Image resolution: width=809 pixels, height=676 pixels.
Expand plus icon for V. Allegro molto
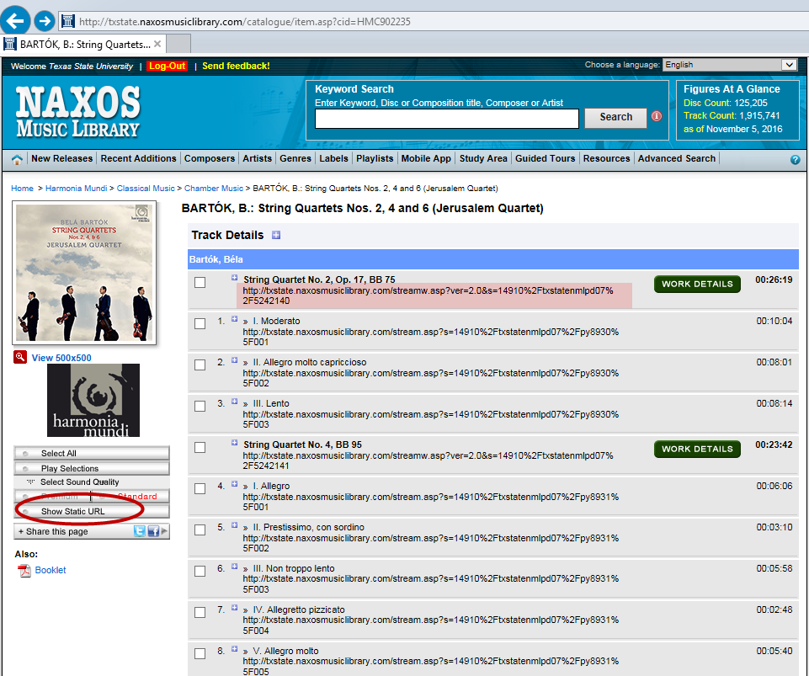pyautogui.click(x=234, y=649)
